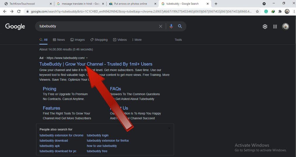Switch to the message translate in hindi tab

click(x=81, y=4)
